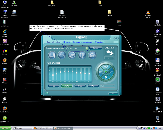The height and width of the screenshot is (130, 163).
Task: Switch to the Shareman taskbar window
Action: (x=22, y=128)
